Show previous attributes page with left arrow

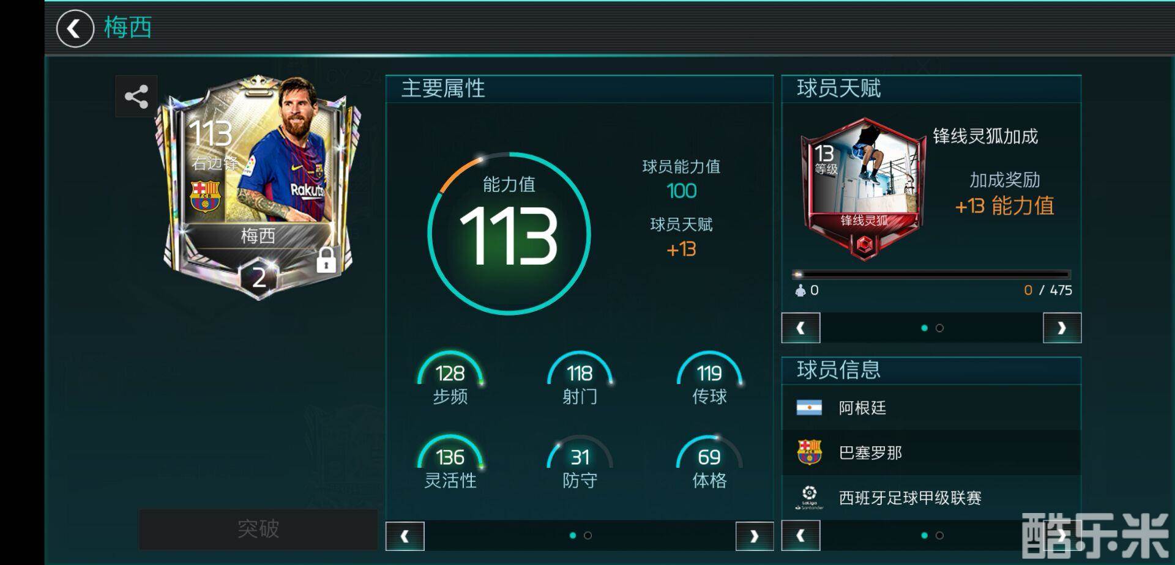coord(405,536)
